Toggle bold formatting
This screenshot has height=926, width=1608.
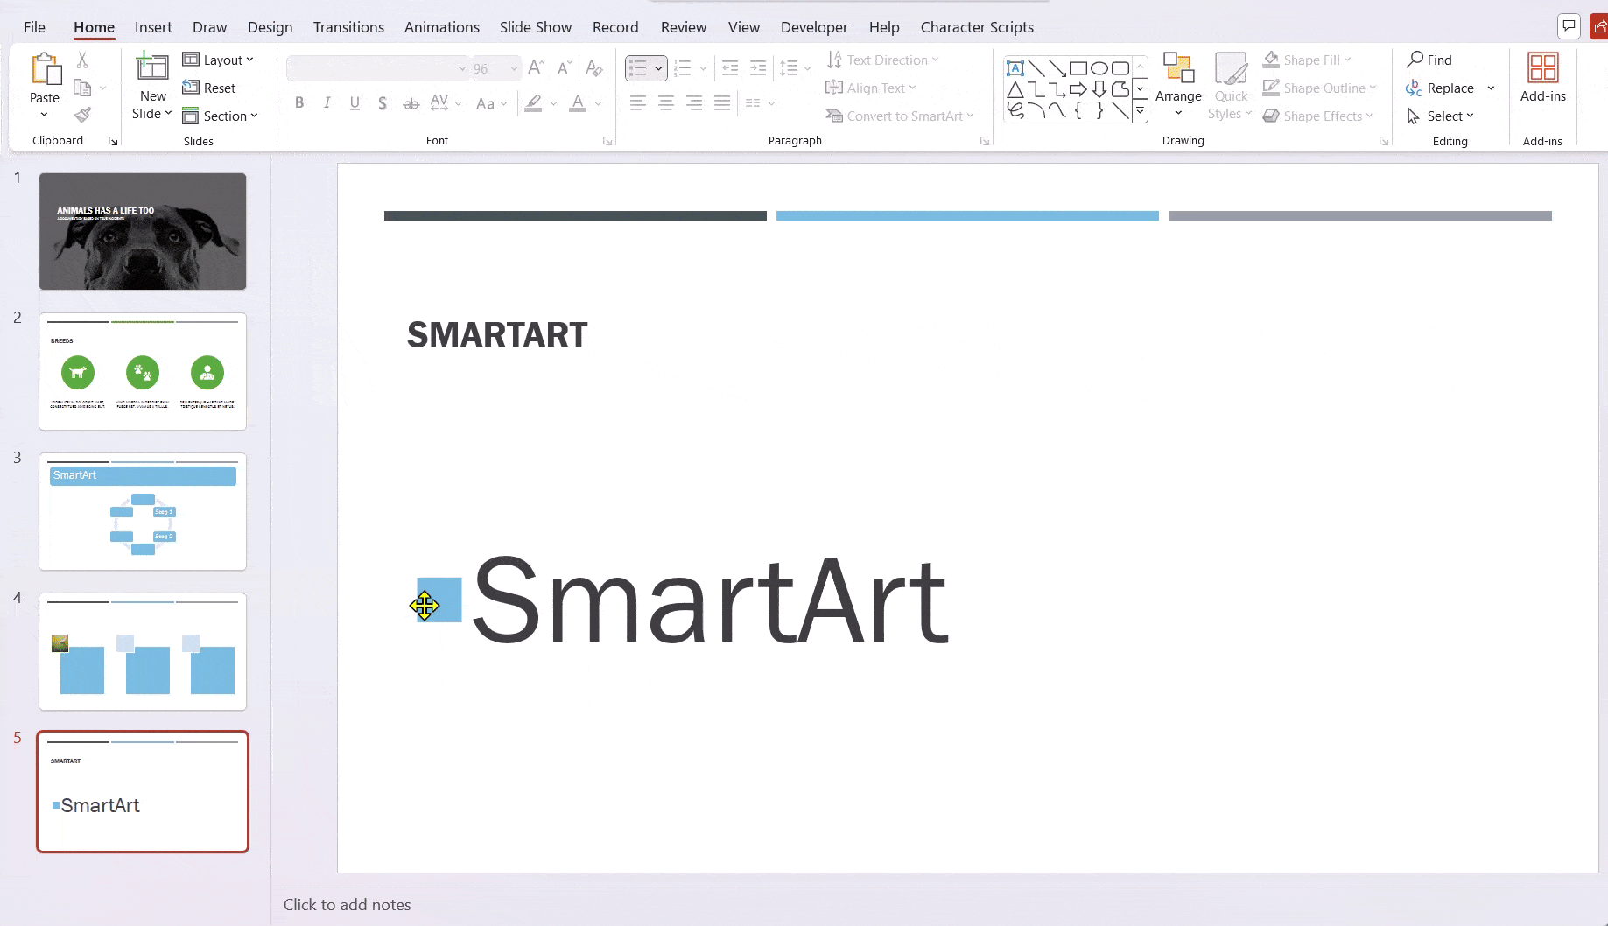(x=298, y=102)
